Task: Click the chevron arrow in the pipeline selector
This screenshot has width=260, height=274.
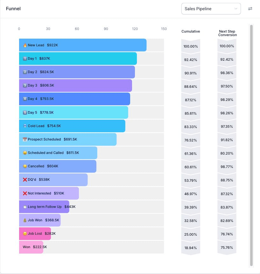Action: [235, 9]
